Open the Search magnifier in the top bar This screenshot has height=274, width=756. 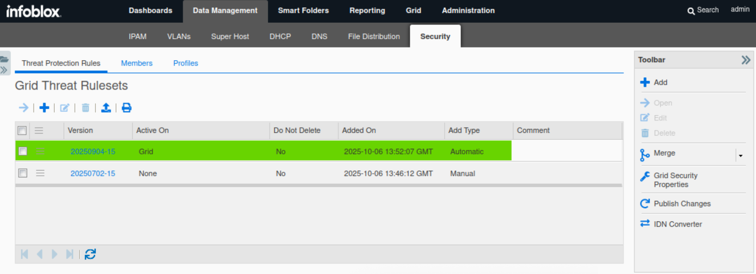coord(691,11)
